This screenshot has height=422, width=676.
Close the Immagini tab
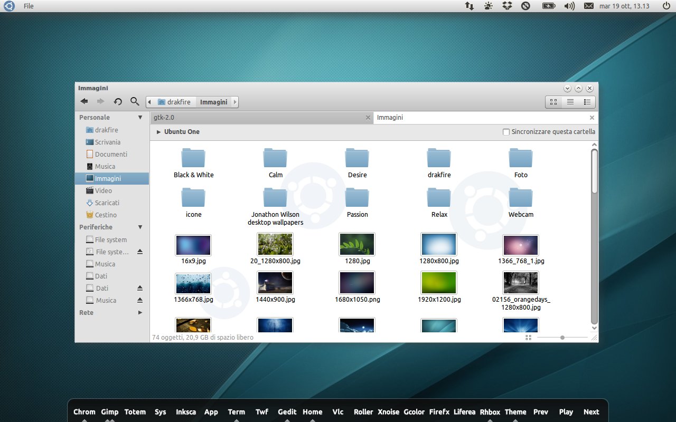coord(592,118)
